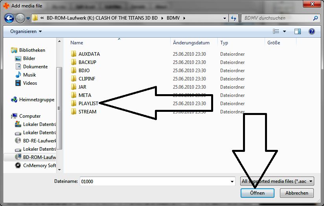Viewport: 324px width, 206px height.
Task: Close the Add media file dialog
Action: (x=312, y=4)
